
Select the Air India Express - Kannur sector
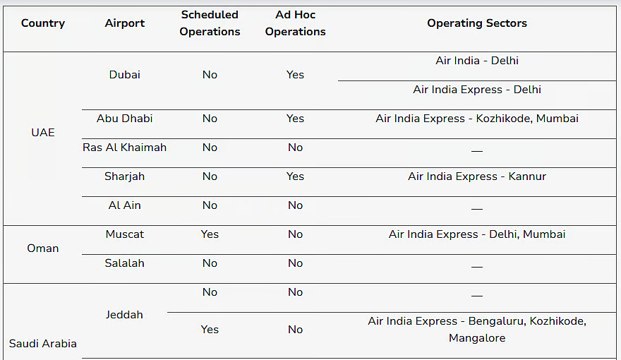coord(477,176)
